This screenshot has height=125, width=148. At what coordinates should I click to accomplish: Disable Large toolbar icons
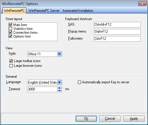click(11, 61)
